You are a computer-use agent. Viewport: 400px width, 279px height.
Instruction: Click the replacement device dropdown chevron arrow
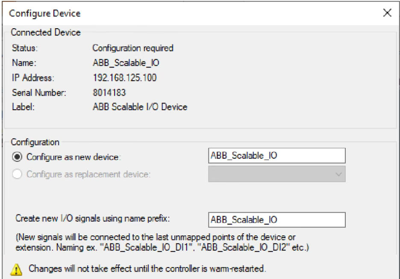coord(338,174)
